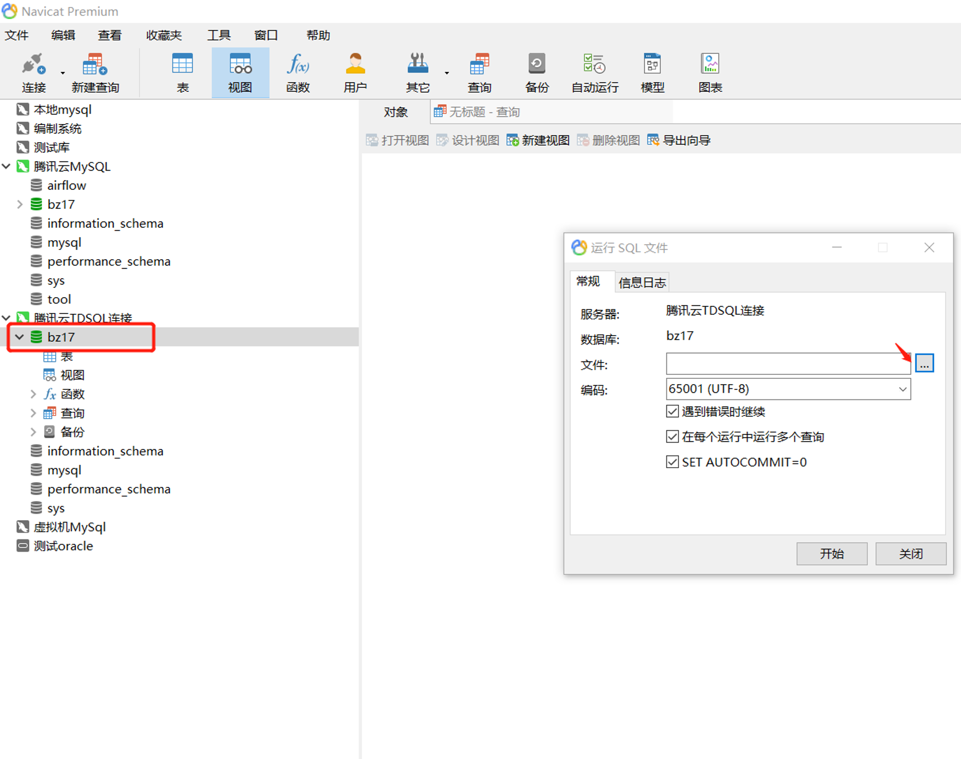This screenshot has width=961, height=759.
Task: Click 打开视图 (Open View) button
Action: click(397, 140)
